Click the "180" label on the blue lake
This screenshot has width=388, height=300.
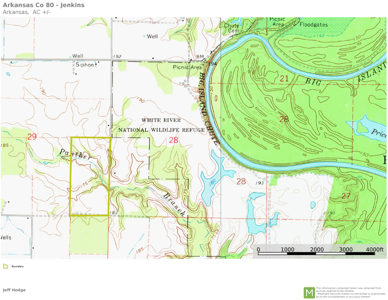click(212, 182)
